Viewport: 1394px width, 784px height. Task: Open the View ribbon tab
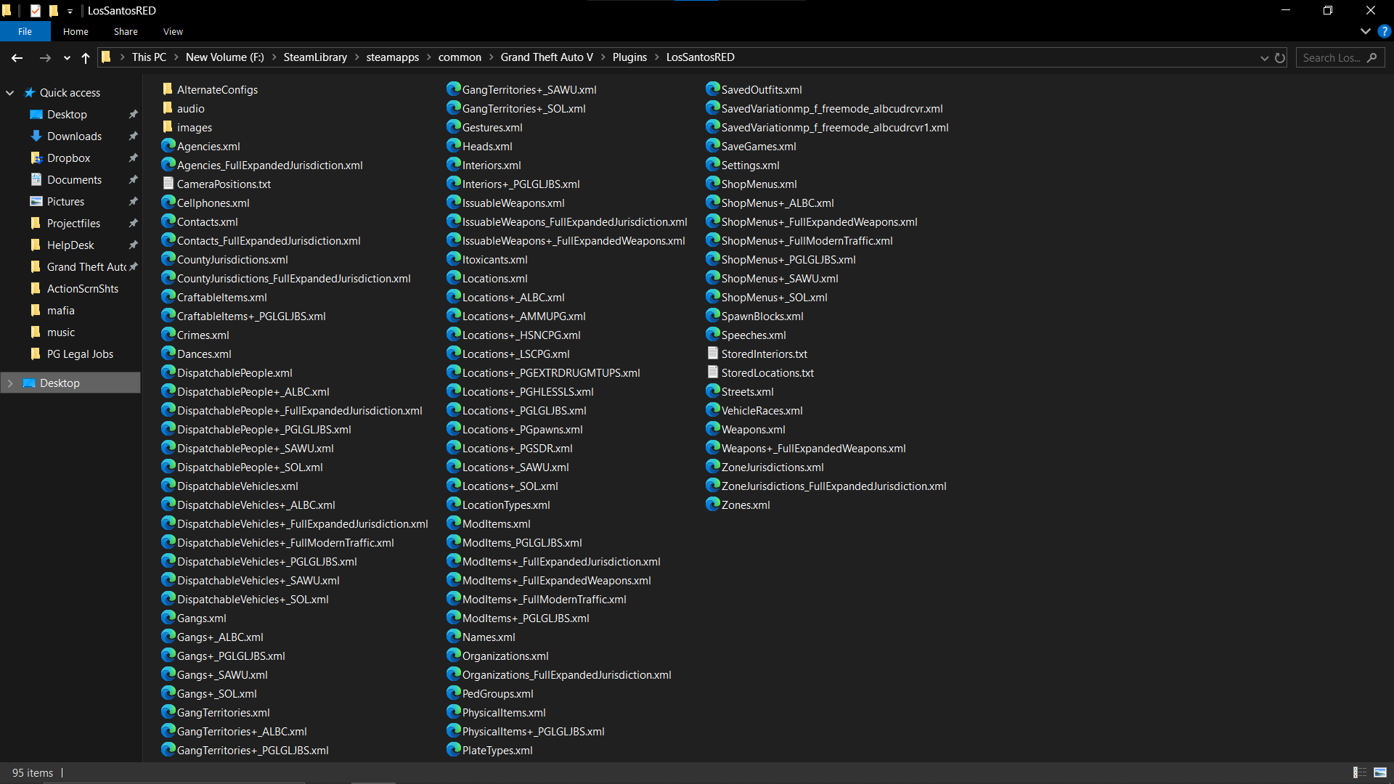tap(173, 32)
